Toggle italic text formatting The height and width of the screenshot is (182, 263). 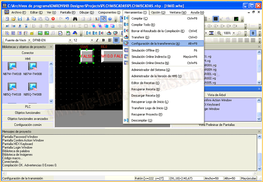point(97,40)
